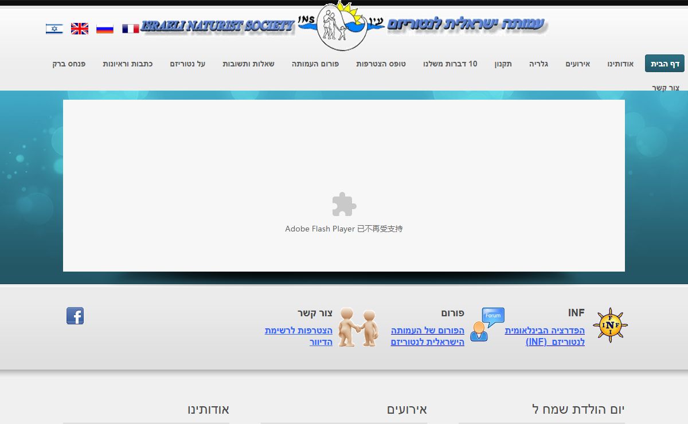Click the handshake figures contact icon

pos(358,327)
